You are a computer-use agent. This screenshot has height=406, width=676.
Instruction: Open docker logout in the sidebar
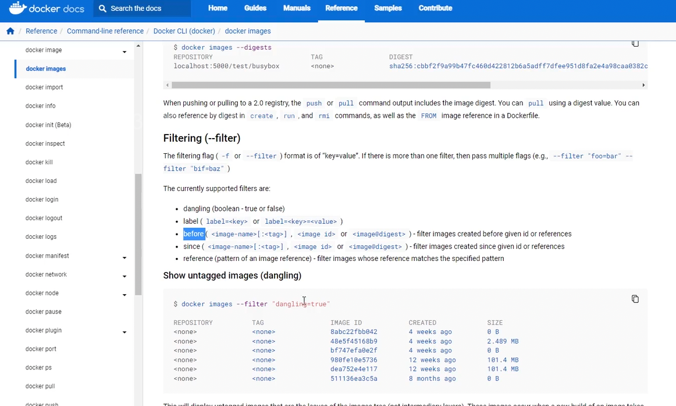[44, 218]
